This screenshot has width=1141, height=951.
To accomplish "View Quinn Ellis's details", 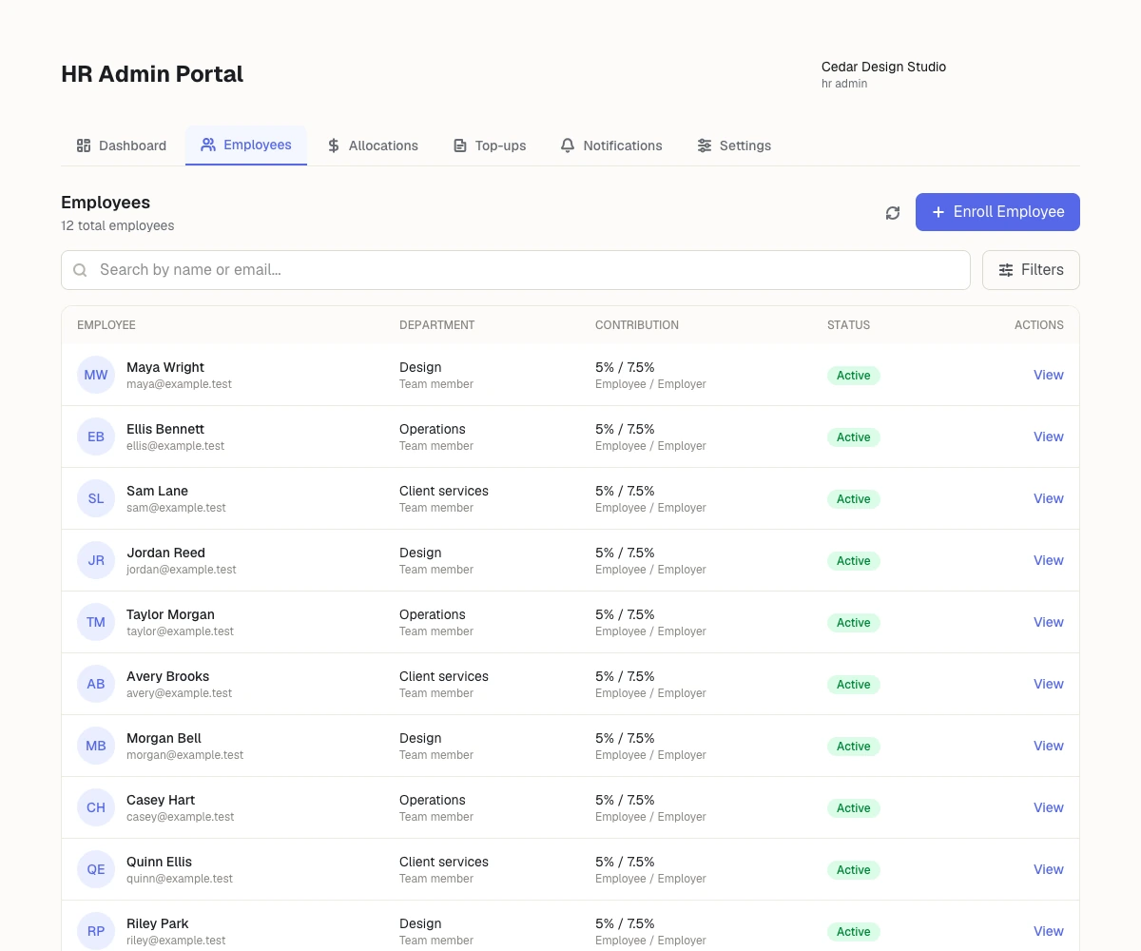I will pyautogui.click(x=1049, y=869).
